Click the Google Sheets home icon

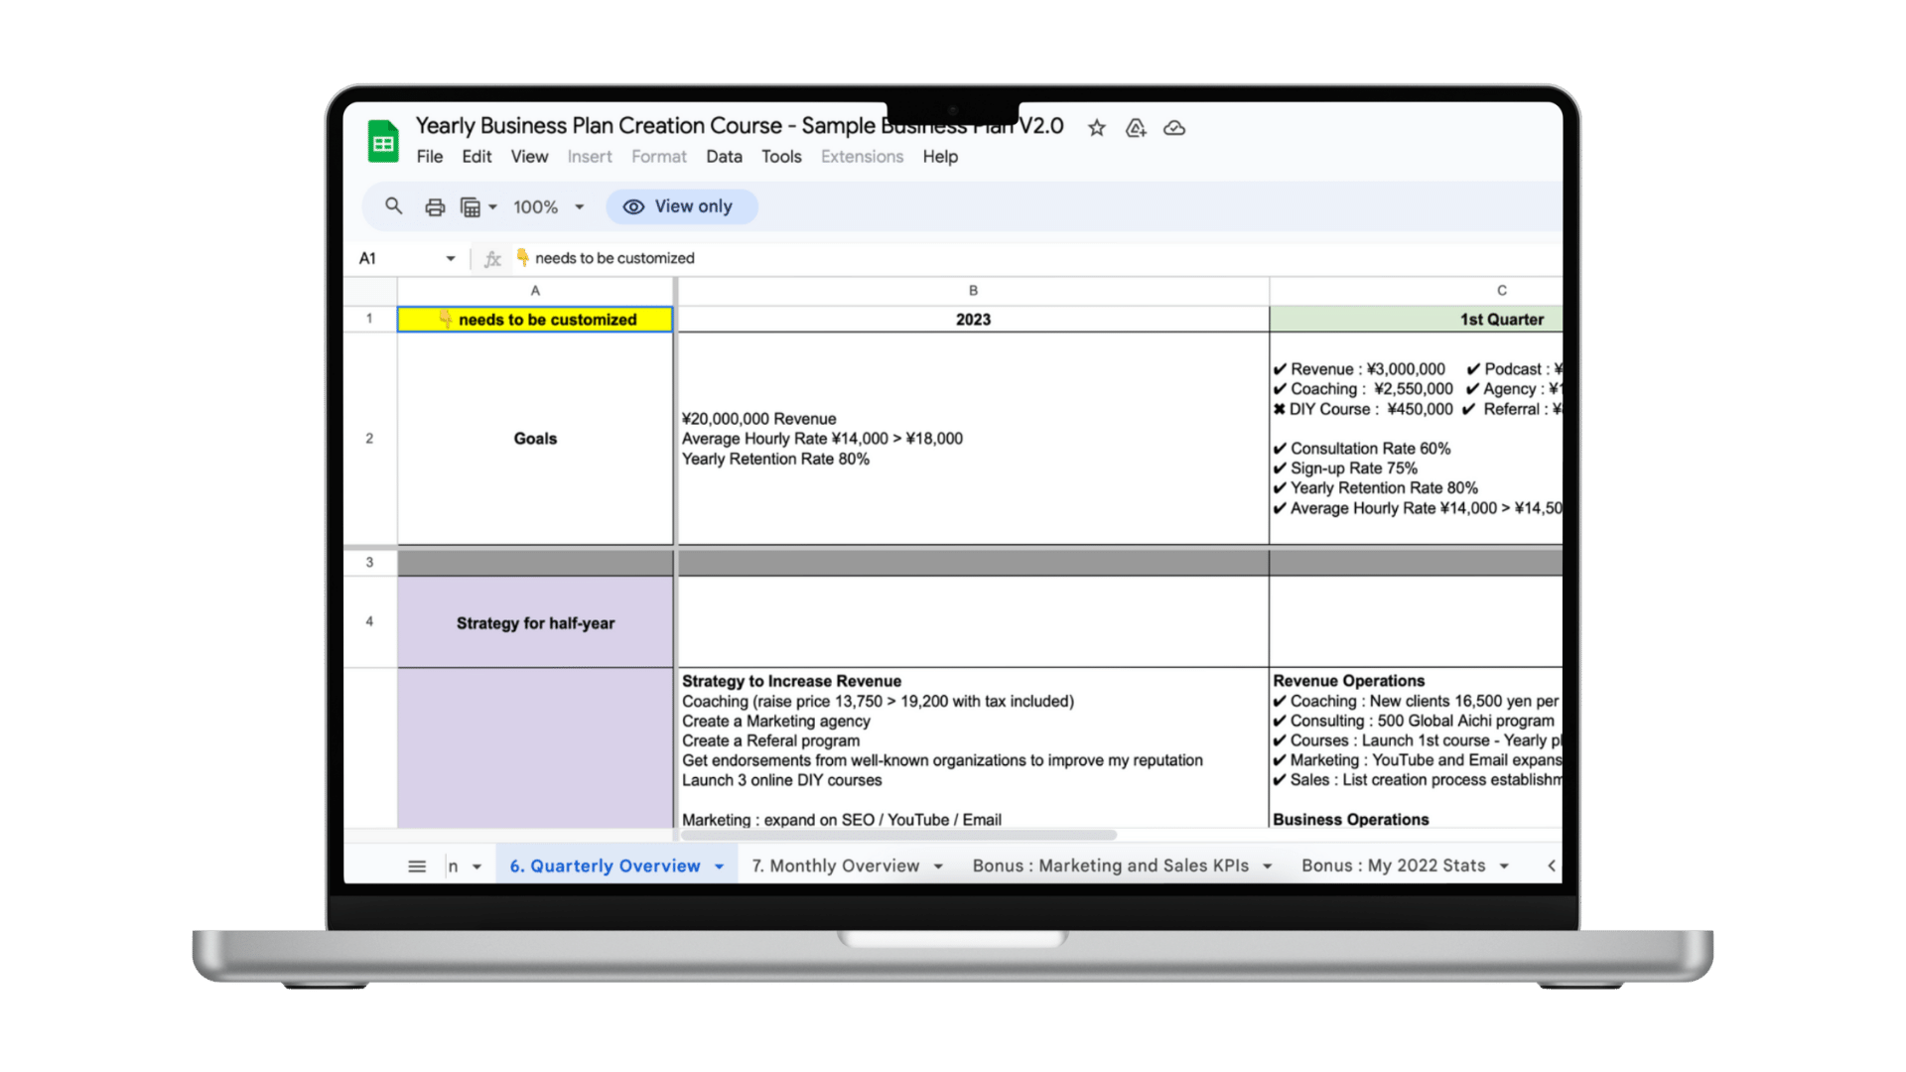(383, 142)
